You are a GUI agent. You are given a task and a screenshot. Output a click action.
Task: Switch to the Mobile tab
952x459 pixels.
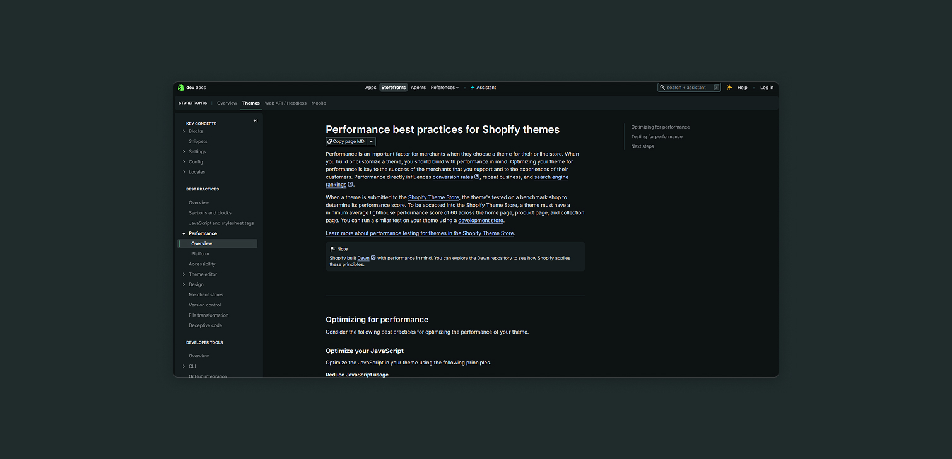click(x=319, y=103)
